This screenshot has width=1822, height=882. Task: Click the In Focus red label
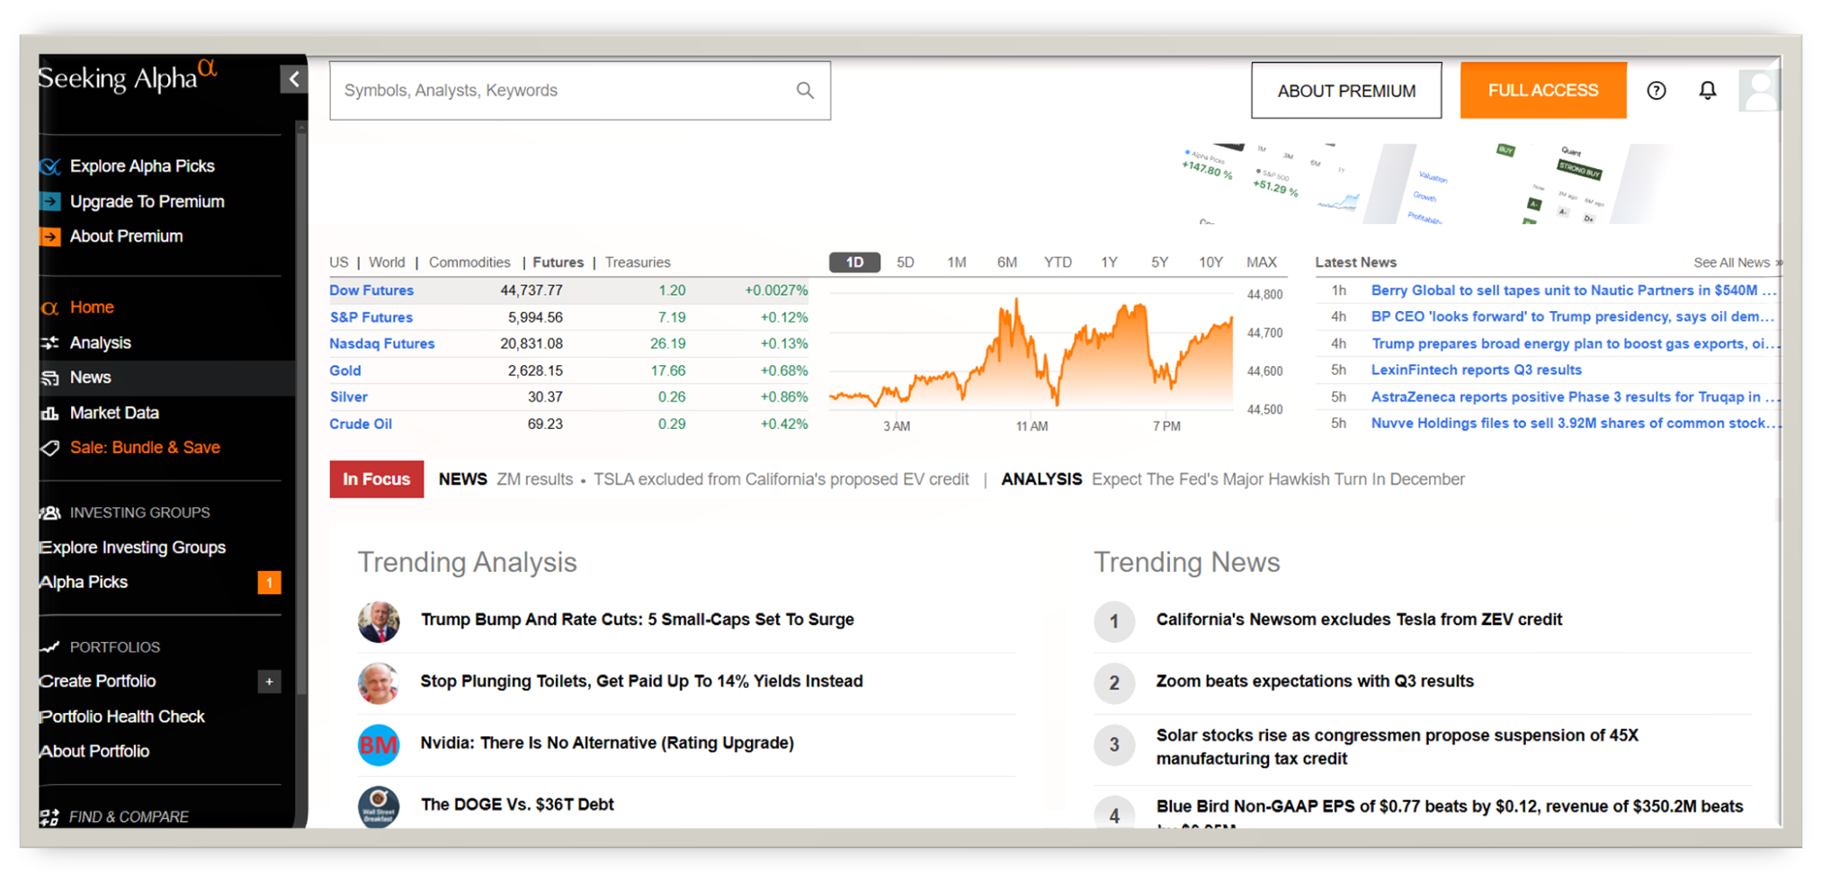[377, 479]
